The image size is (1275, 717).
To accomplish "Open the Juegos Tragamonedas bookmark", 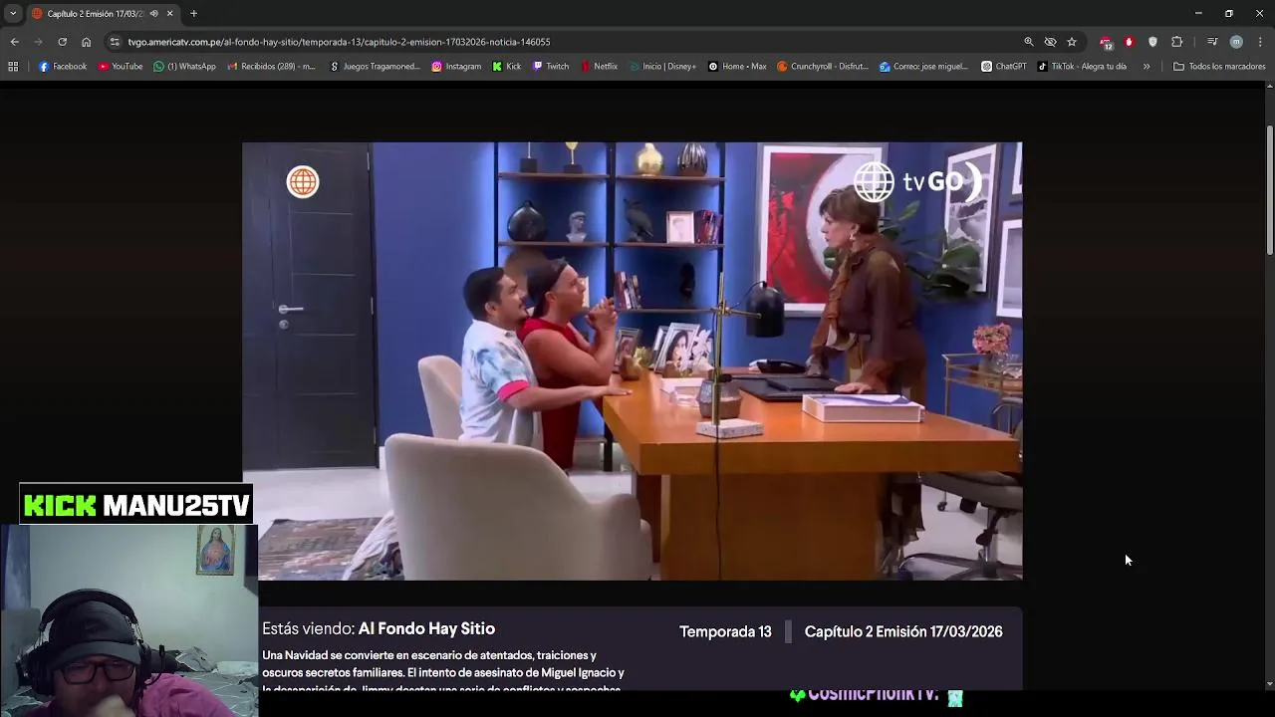I will coord(375,67).
